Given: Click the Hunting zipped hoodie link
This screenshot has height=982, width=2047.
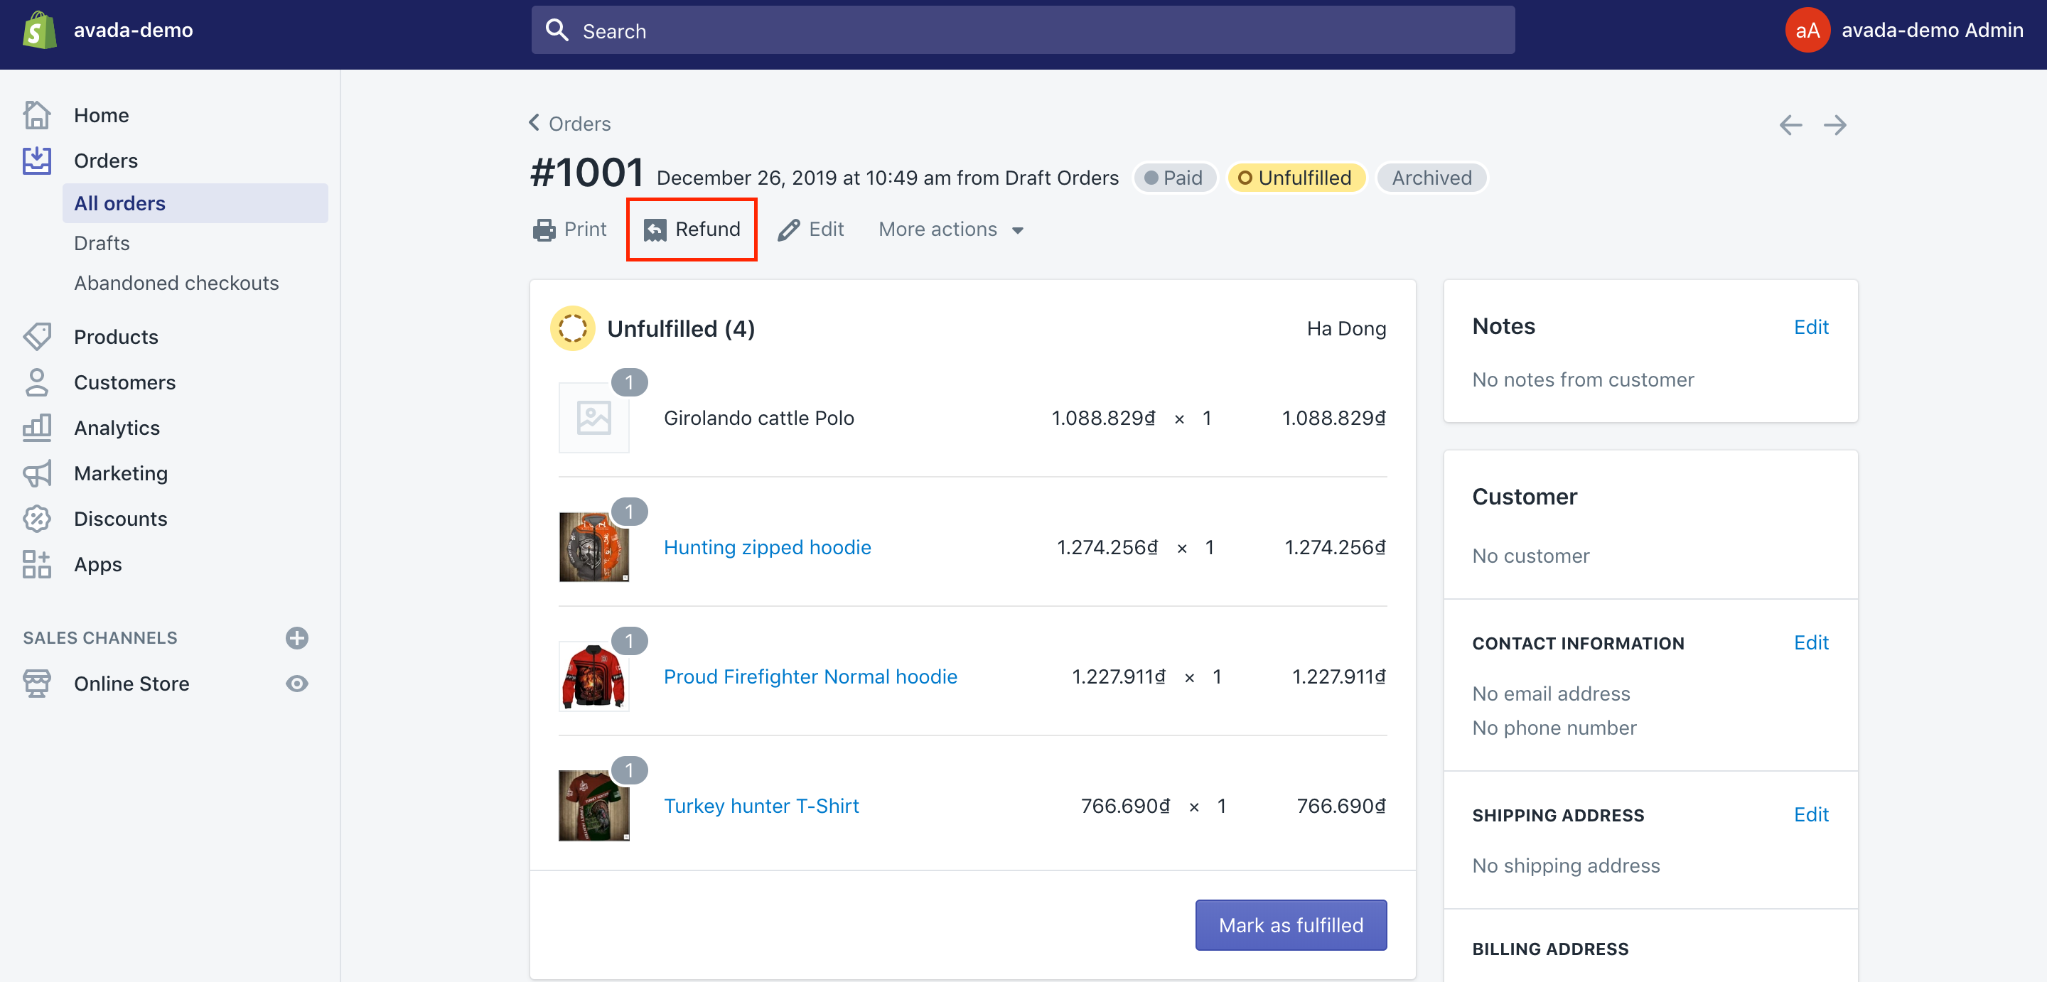Looking at the screenshot, I should 768,547.
